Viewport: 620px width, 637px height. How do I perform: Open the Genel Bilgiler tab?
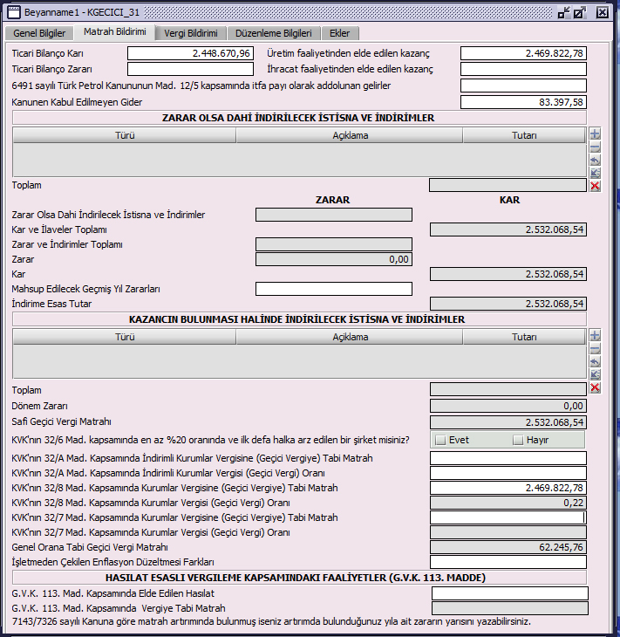(39, 33)
